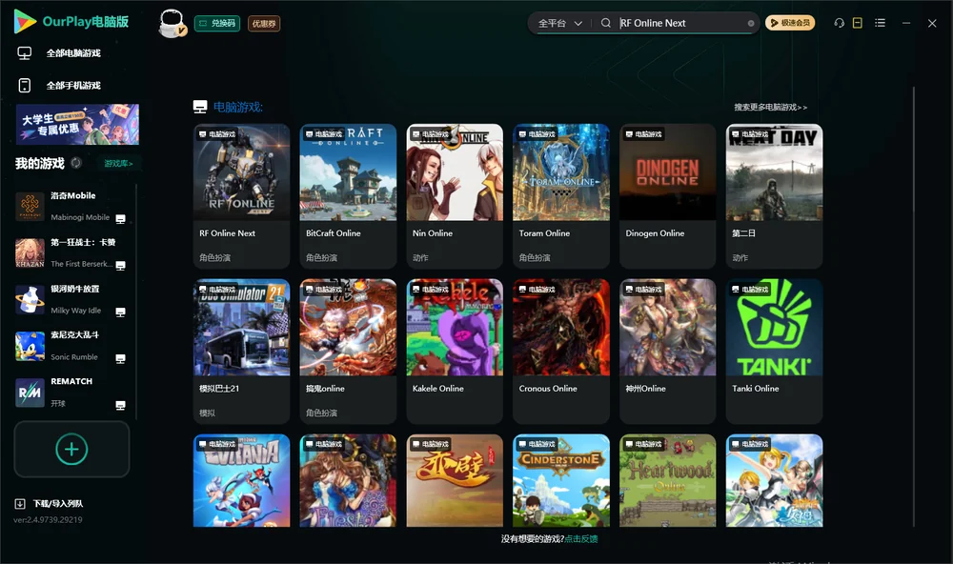Focus the RF Online Next search field
Viewport: 953px width, 564px height.
[680, 23]
